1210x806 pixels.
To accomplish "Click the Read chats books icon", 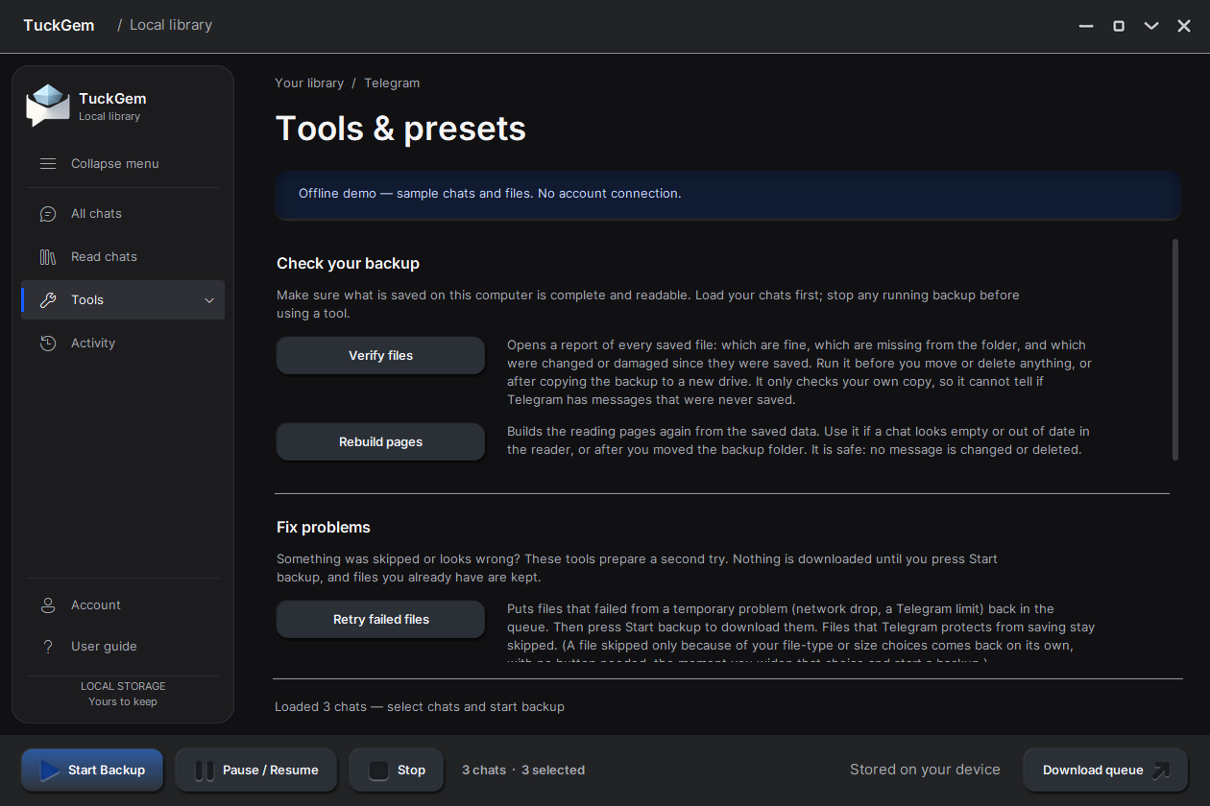I will (48, 257).
